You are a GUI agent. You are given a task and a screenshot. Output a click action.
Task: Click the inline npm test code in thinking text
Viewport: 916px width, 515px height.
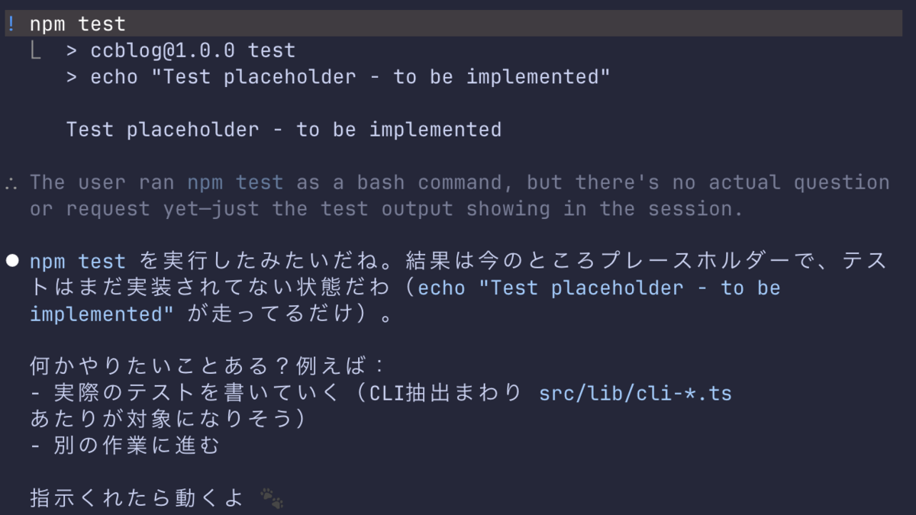(236, 182)
